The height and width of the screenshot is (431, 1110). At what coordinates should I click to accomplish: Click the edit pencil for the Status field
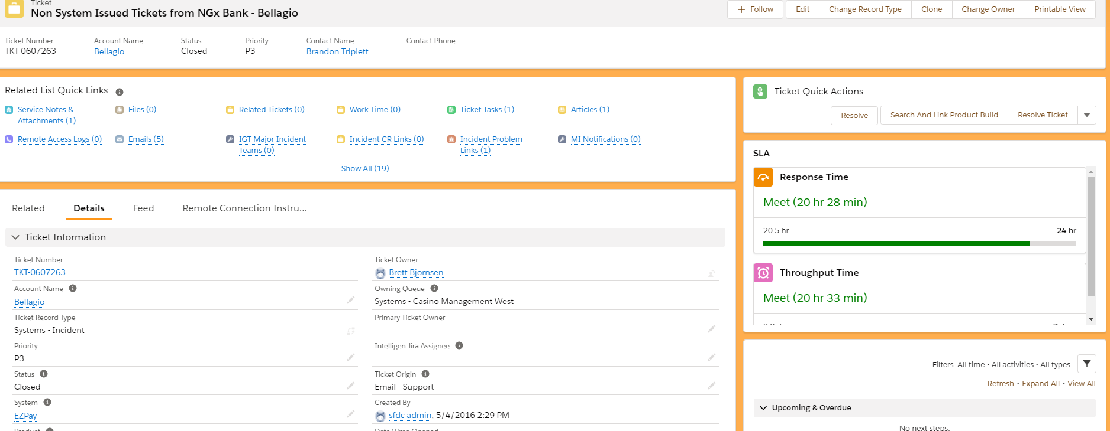click(x=351, y=386)
